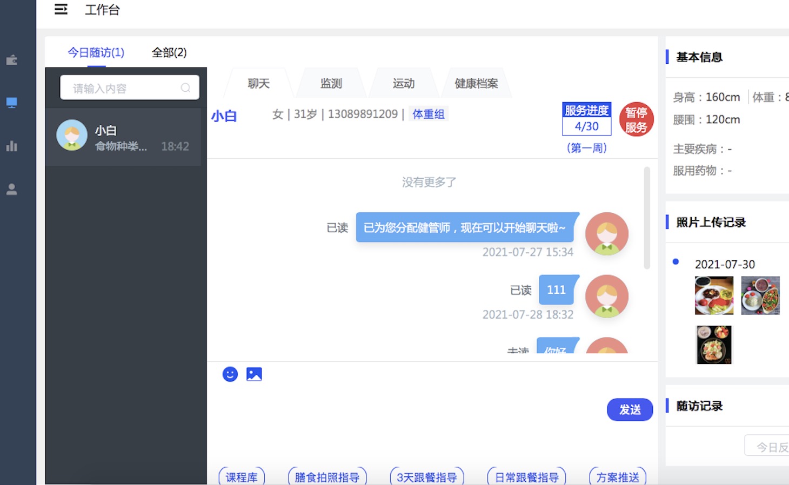Open the 聊天 tab

click(258, 83)
